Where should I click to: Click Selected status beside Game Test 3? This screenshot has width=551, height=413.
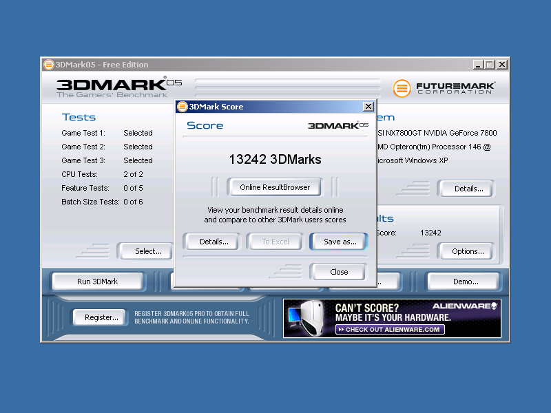point(138,160)
